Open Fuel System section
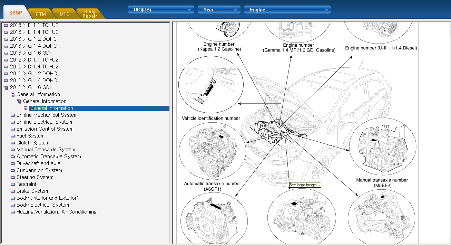This screenshot has width=451, height=246. pos(30,136)
